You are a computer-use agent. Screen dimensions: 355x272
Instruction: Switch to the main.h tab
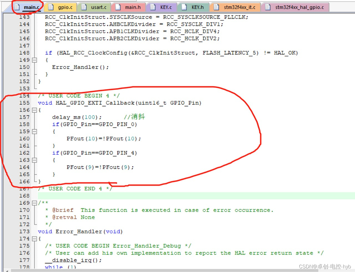[x=128, y=7]
